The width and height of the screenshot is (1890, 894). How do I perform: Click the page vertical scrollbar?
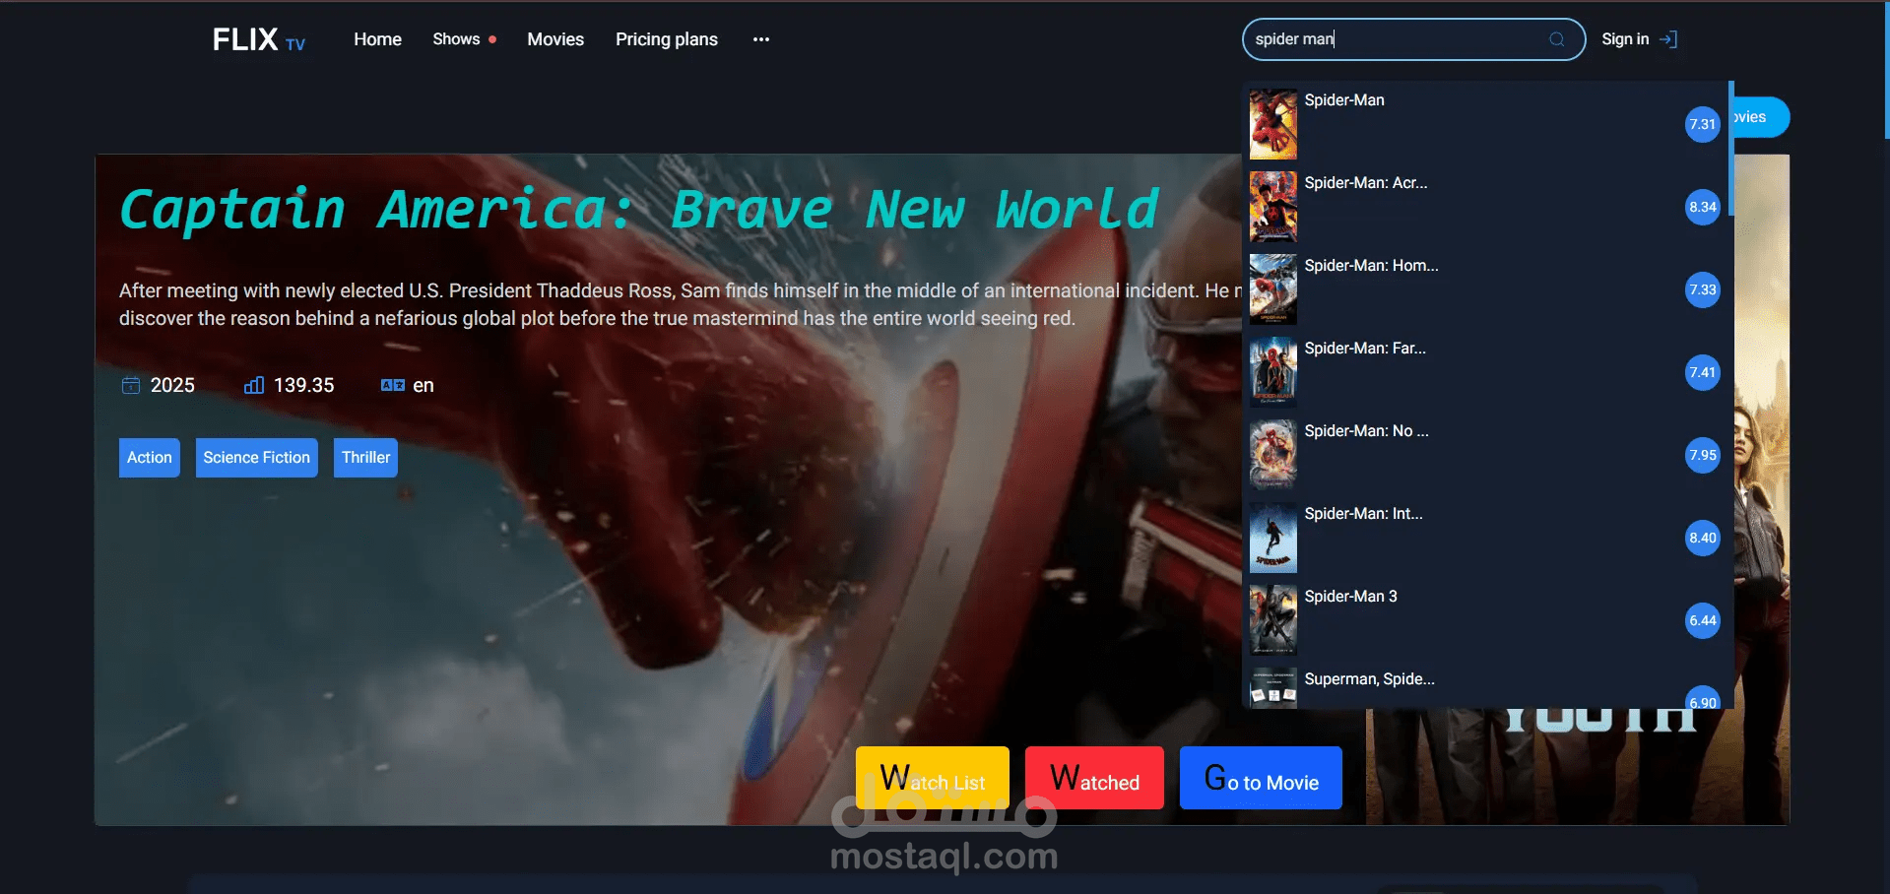[x=1886, y=69]
